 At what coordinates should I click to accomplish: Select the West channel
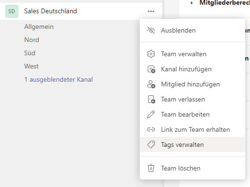coord(31,66)
